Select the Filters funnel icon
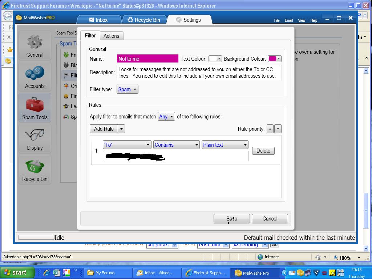 tap(66, 76)
